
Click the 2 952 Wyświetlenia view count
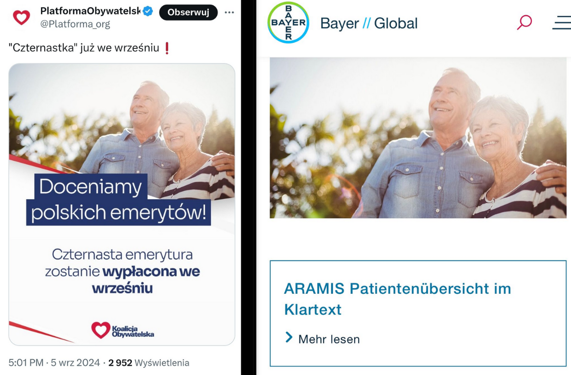pos(149,363)
